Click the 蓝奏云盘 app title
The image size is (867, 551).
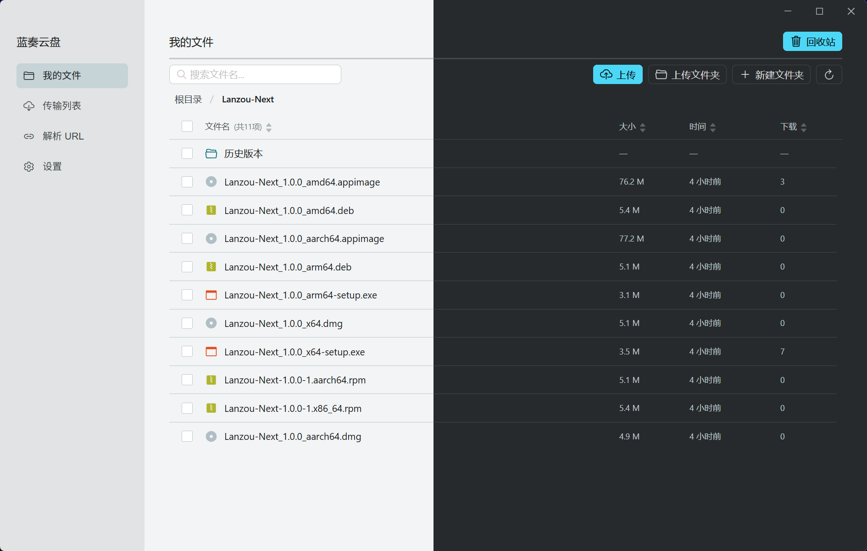tap(39, 42)
